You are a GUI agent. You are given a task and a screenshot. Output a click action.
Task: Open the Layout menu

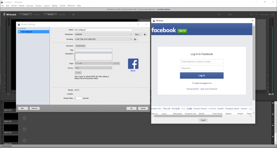tap(47, 5)
